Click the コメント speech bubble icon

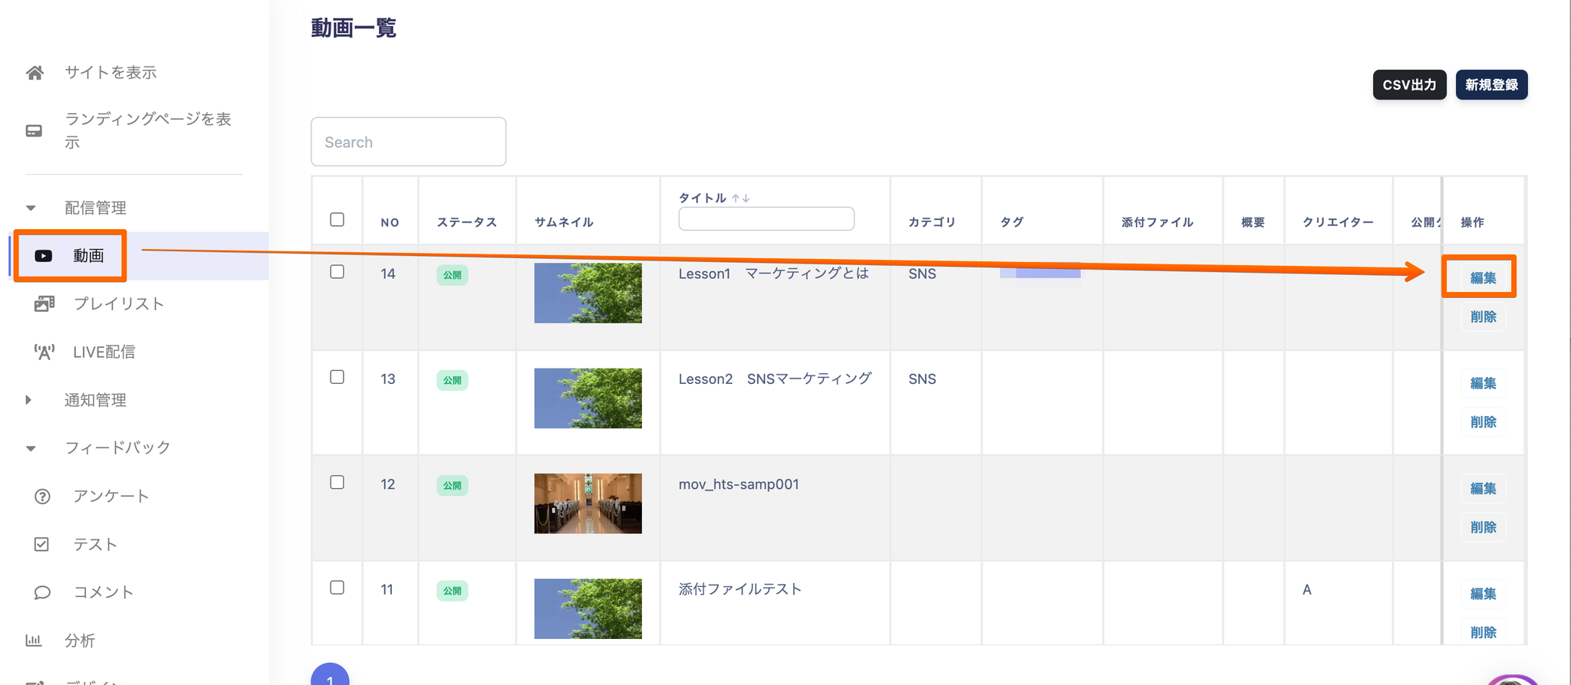[x=42, y=592]
